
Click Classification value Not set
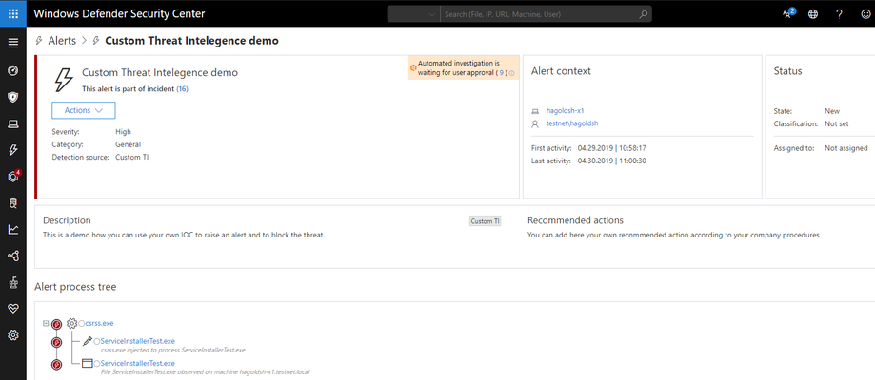click(837, 123)
